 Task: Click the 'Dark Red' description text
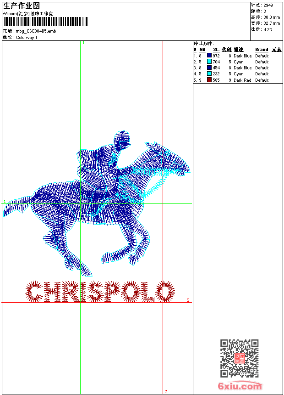(242, 80)
